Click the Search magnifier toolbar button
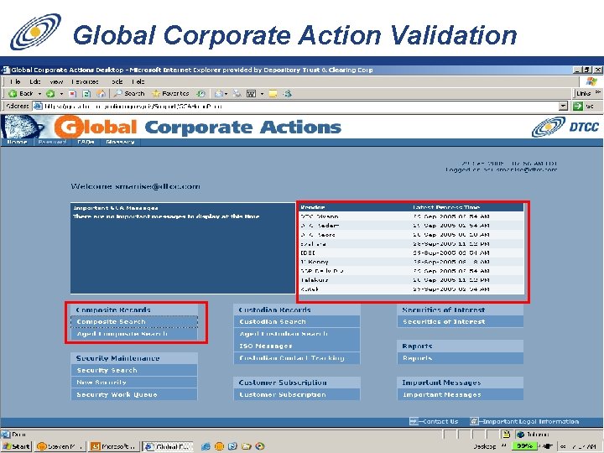 (129, 94)
